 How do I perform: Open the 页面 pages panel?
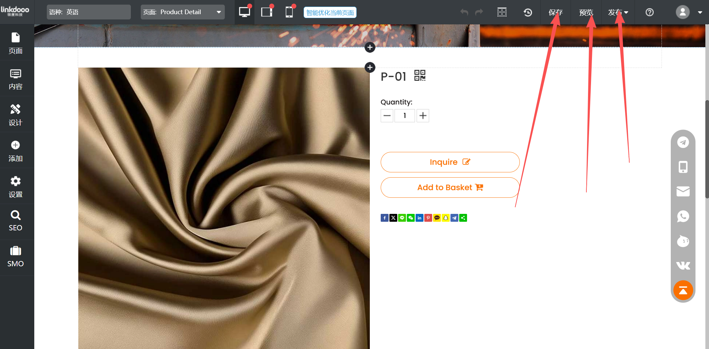[15, 43]
